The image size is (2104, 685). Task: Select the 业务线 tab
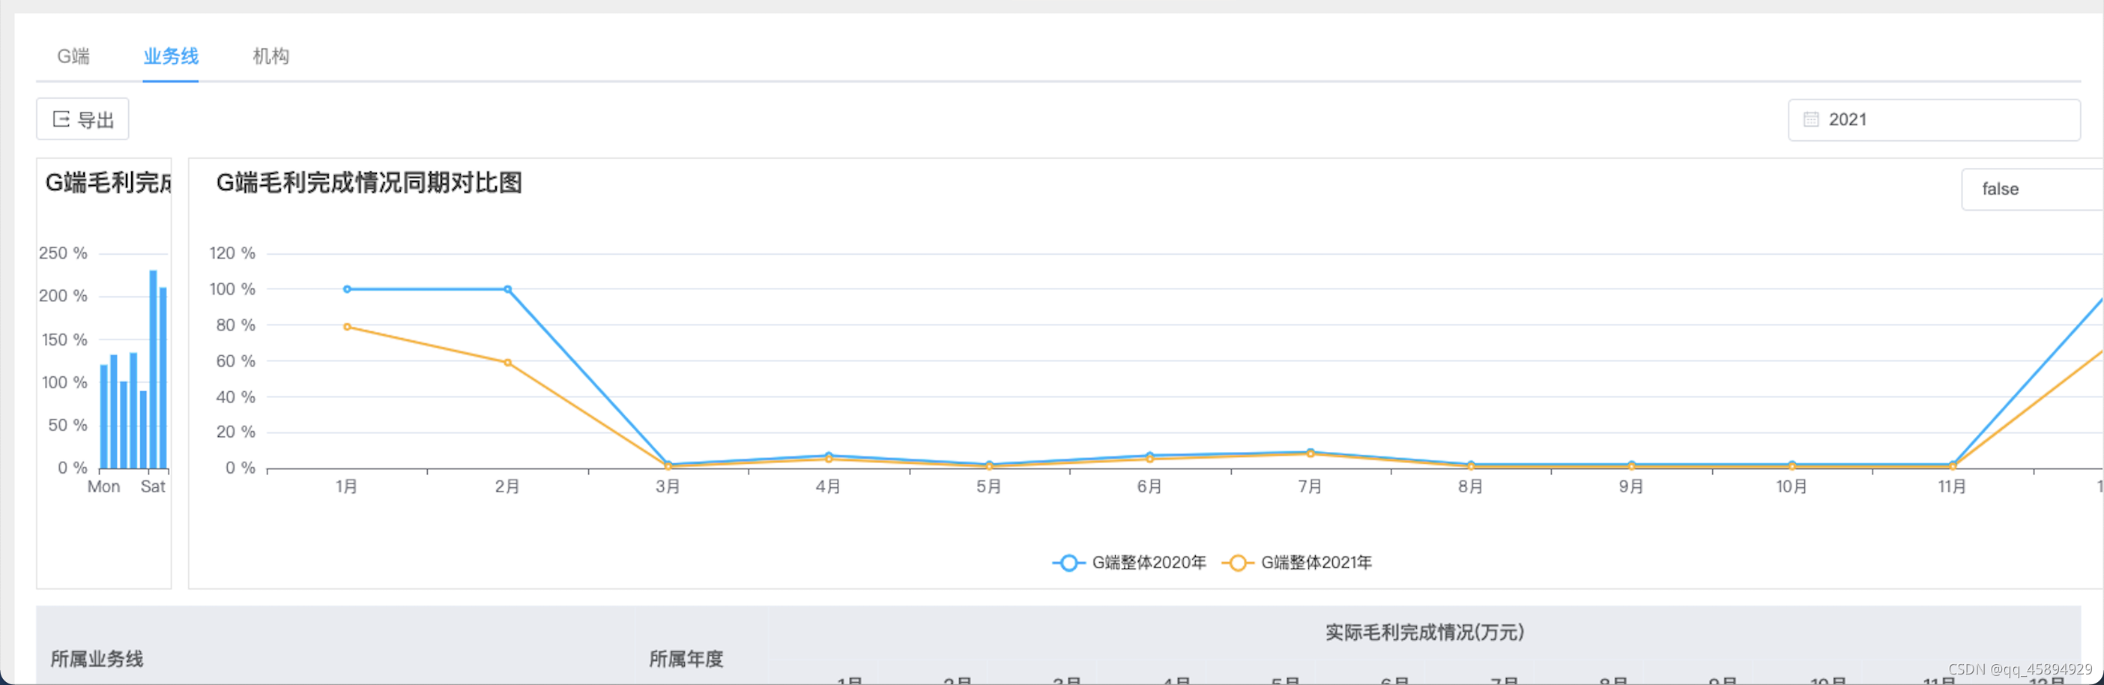(x=171, y=55)
